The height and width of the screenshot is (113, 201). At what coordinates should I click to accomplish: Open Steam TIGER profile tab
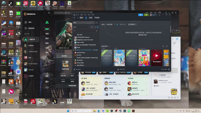coord(97,18)
